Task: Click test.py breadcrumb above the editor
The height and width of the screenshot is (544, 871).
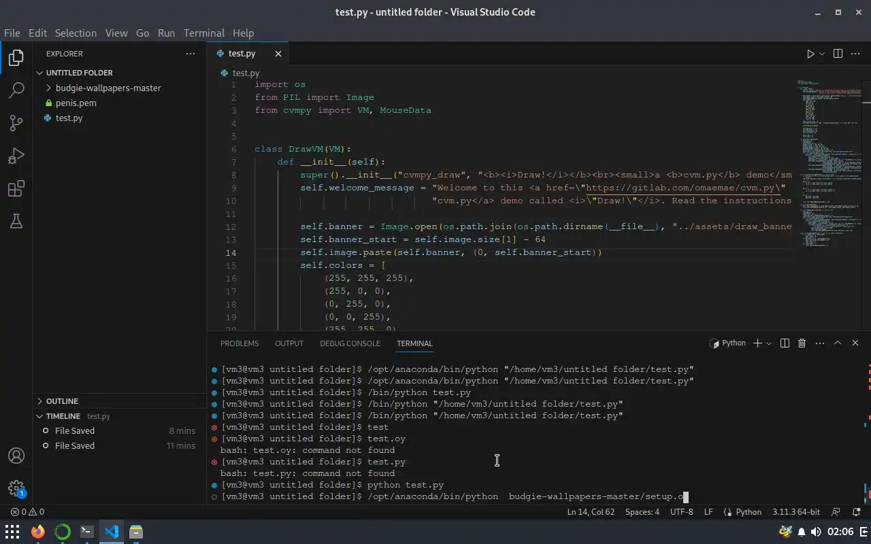Action: click(246, 73)
